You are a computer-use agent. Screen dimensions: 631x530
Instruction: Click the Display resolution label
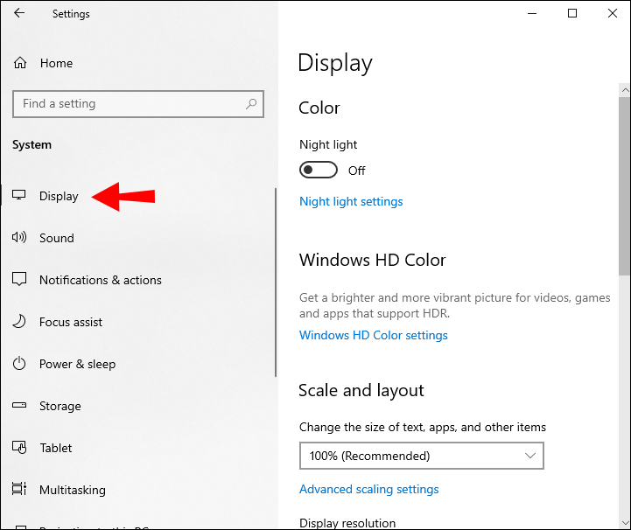[x=347, y=523]
